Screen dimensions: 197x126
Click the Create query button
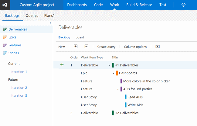click(106, 47)
